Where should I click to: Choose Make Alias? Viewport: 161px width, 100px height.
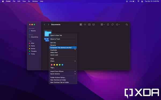click(63, 53)
